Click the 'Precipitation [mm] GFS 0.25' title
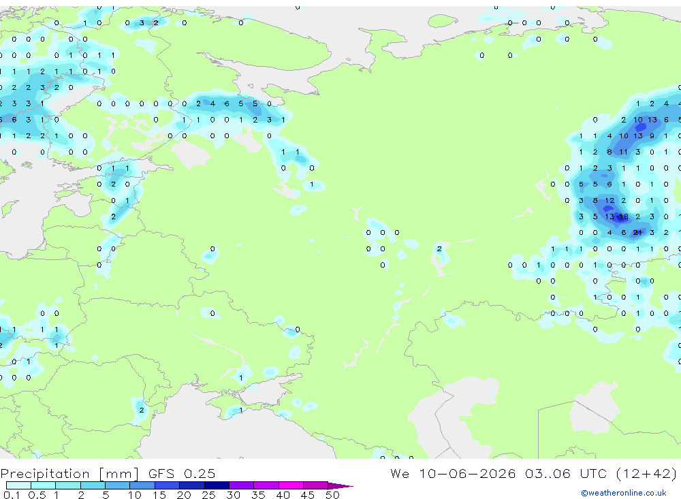 tap(108, 474)
